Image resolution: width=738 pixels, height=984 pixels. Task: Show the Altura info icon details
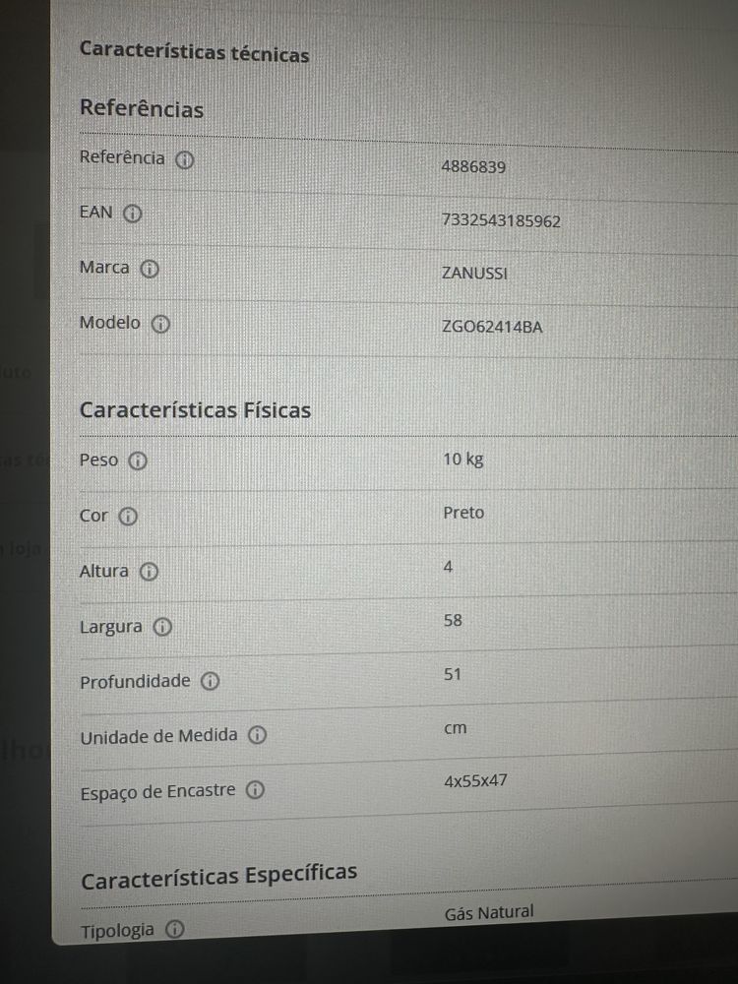[x=149, y=572]
